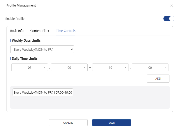This screenshot has width=180, height=129.
Task: Open the Weekly Days Limits dropdown
Action: pos(42,49)
